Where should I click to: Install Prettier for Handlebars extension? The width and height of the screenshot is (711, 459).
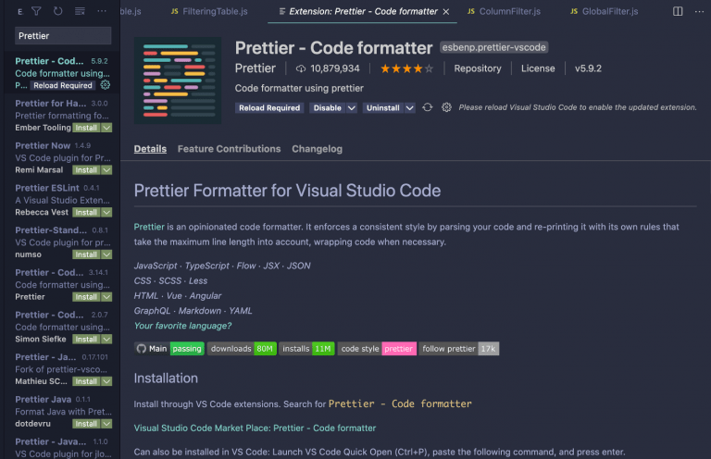pyautogui.click(x=86, y=128)
